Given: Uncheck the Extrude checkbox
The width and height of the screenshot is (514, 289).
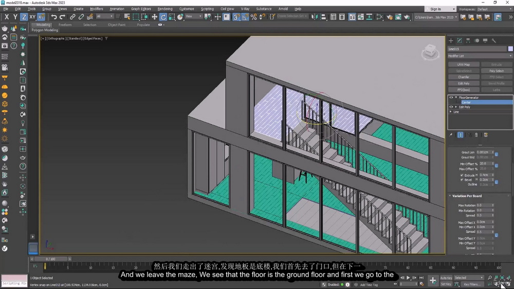Looking at the screenshot, I should [462, 176].
